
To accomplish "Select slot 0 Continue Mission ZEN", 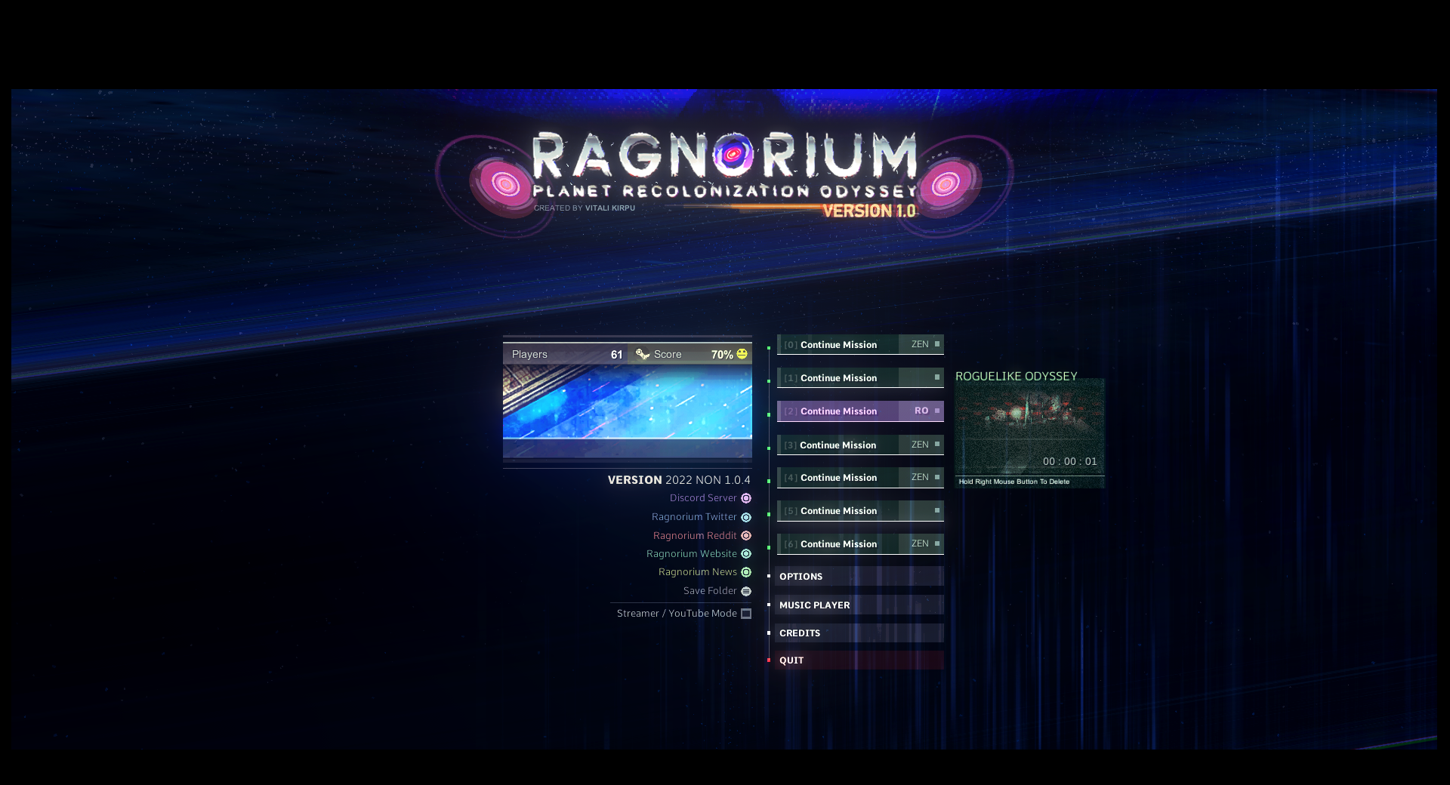I will coord(859,345).
